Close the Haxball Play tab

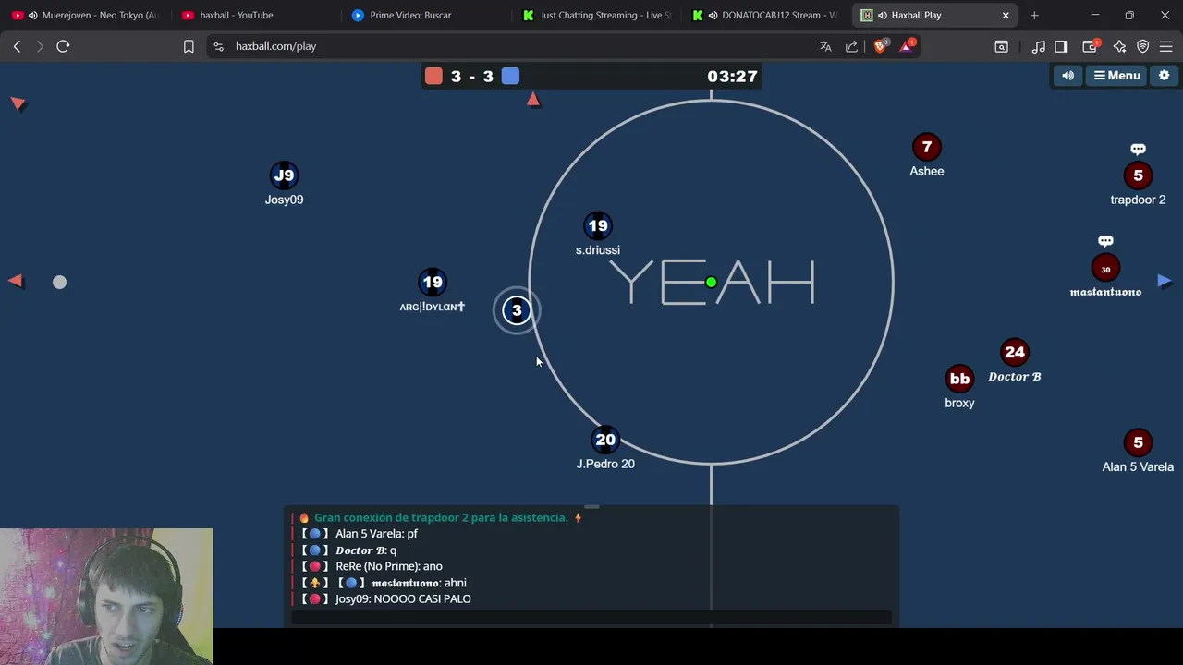1006,16
